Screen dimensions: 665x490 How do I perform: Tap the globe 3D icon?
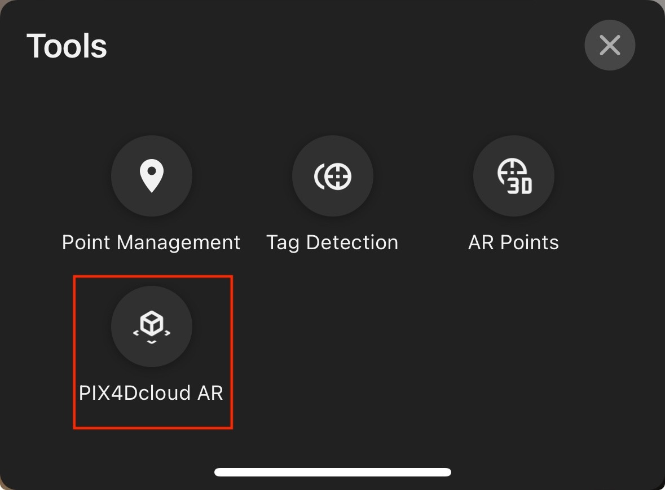pos(513,176)
